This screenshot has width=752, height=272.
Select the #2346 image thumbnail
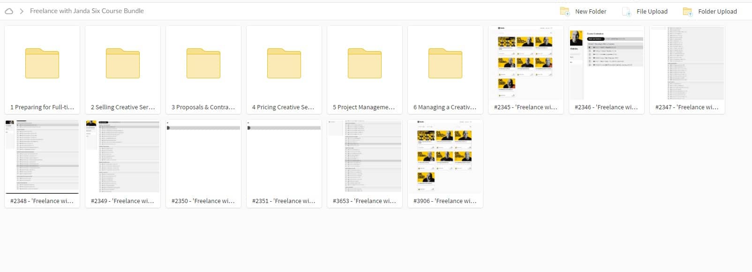pos(606,62)
